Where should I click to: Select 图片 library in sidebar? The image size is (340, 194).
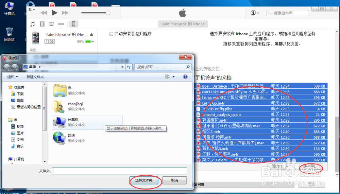(x=17, y=133)
